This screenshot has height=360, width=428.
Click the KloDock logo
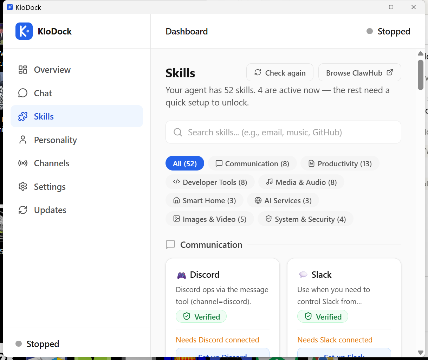coord(24,31)
